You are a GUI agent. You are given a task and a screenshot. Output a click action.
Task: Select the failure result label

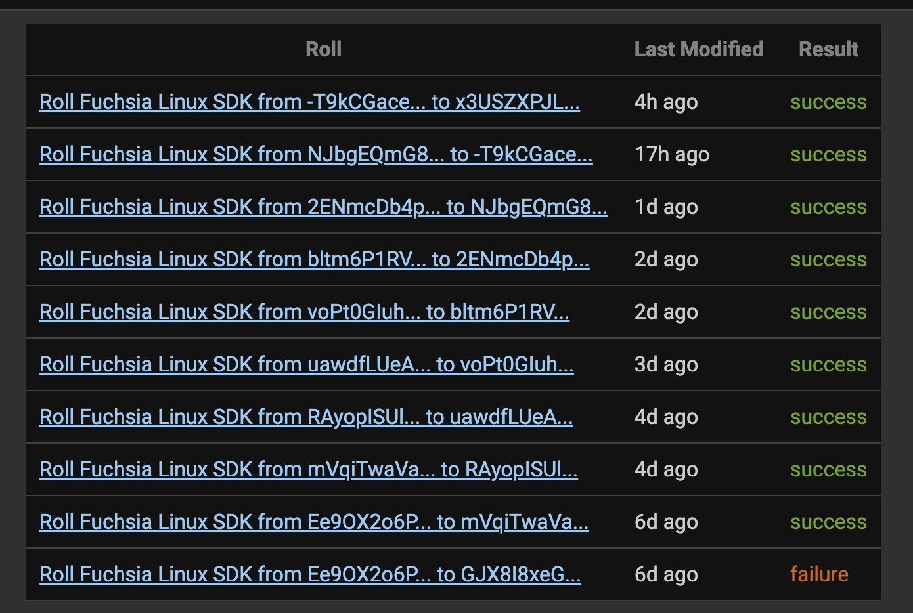[819, 574]
